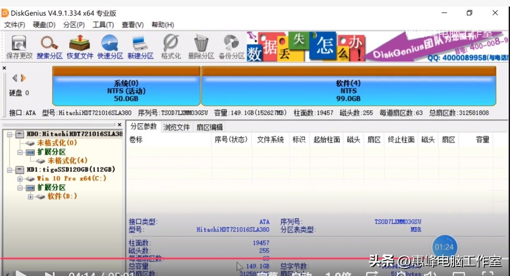The width and height of the screenshot is (510, 276).
Task: Switch to the 扇区编辑 tab
Action: click(x=208, y=128)
